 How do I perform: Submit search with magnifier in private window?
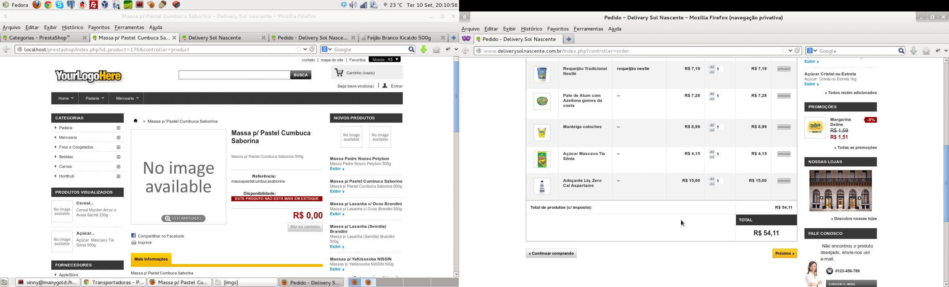click(901, 51)
